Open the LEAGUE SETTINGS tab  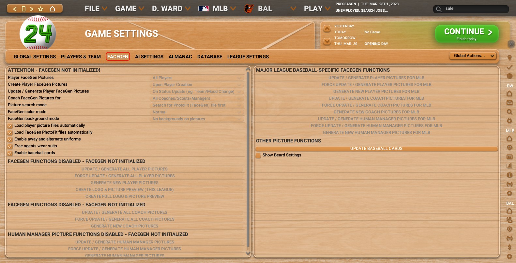(248, 57)
